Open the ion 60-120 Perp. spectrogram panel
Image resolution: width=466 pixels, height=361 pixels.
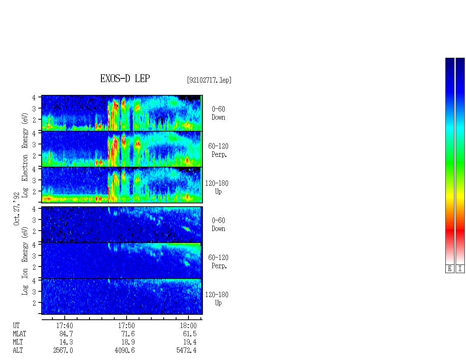coord(122,260)
